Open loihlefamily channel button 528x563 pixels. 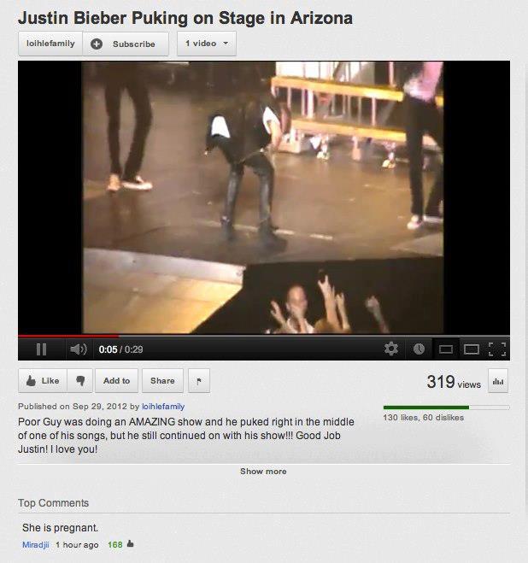click(50, 44)
